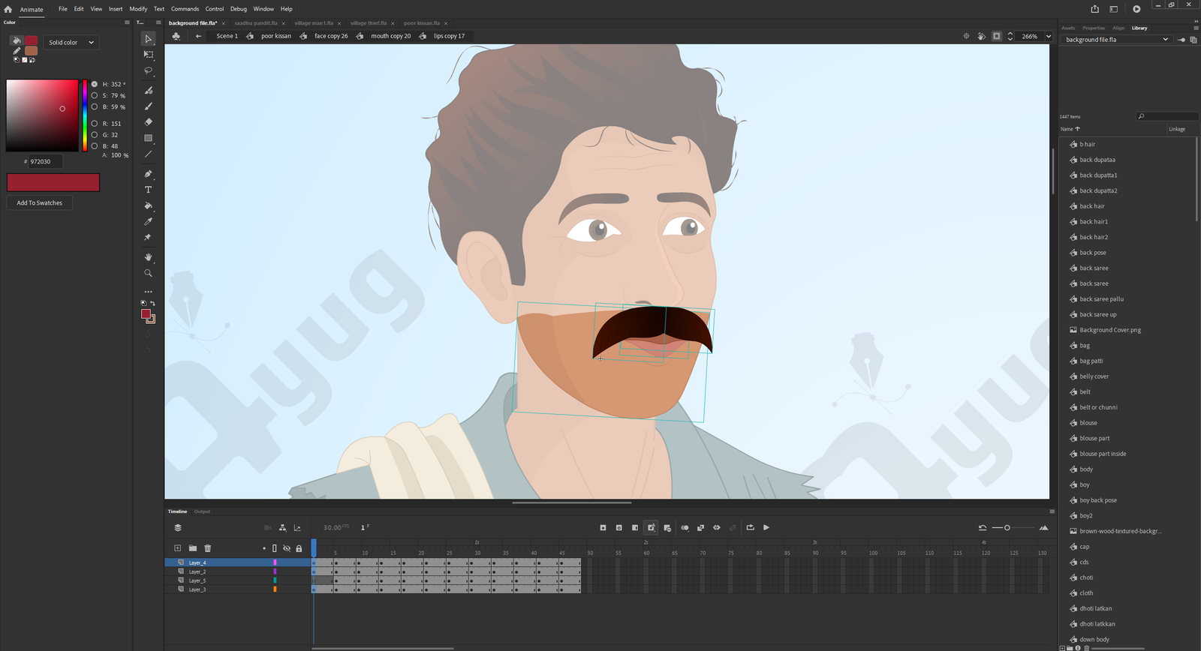Open the Modify menu
The width and height of the screenshot is (1201, 651).
tap(138, 9)
